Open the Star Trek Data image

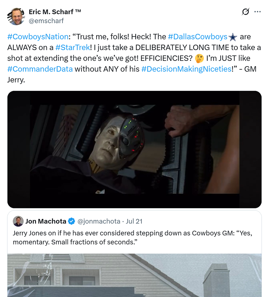(134, 149)
